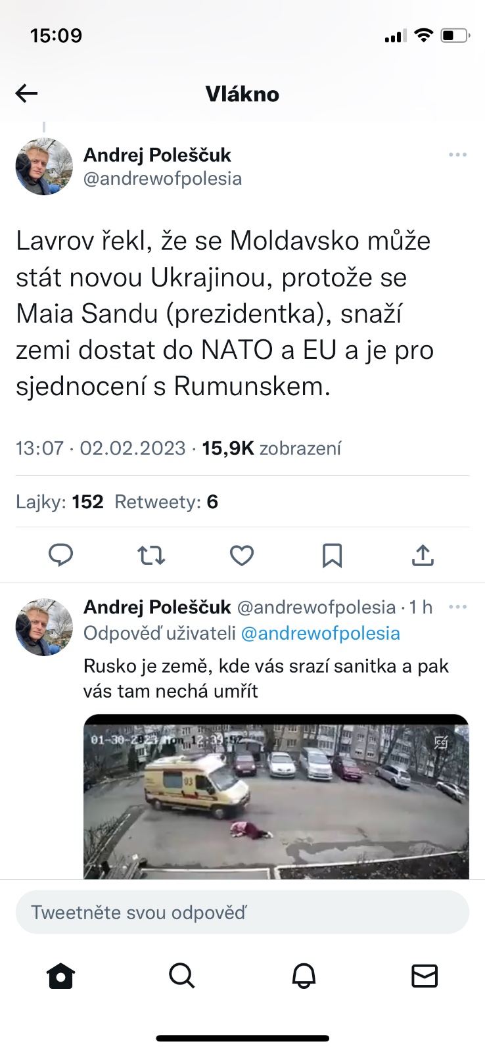Screen dimensions: 485x1052
Task: Open more options for reply tweet
Action: tap(457, 607)
